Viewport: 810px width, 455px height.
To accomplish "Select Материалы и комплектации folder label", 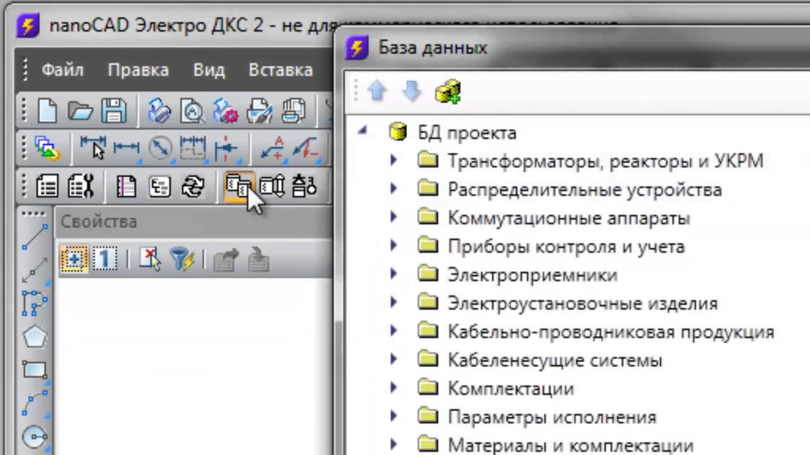I will 571,446.
